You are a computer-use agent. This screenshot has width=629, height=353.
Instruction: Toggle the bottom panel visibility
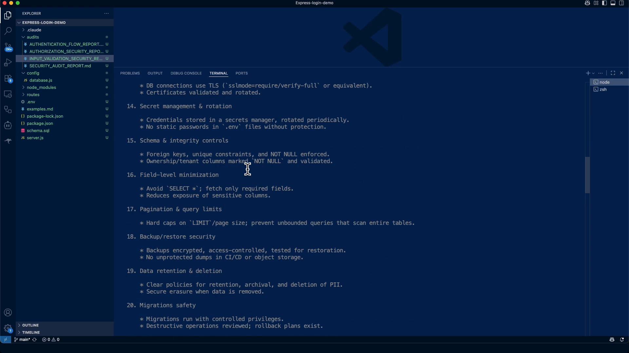click(x=613, y=3)
